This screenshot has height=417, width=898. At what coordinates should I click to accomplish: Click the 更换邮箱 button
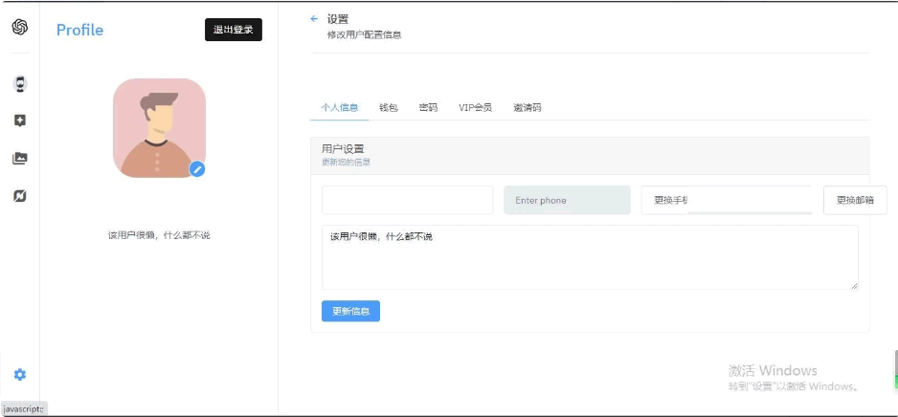pos(855,200)
